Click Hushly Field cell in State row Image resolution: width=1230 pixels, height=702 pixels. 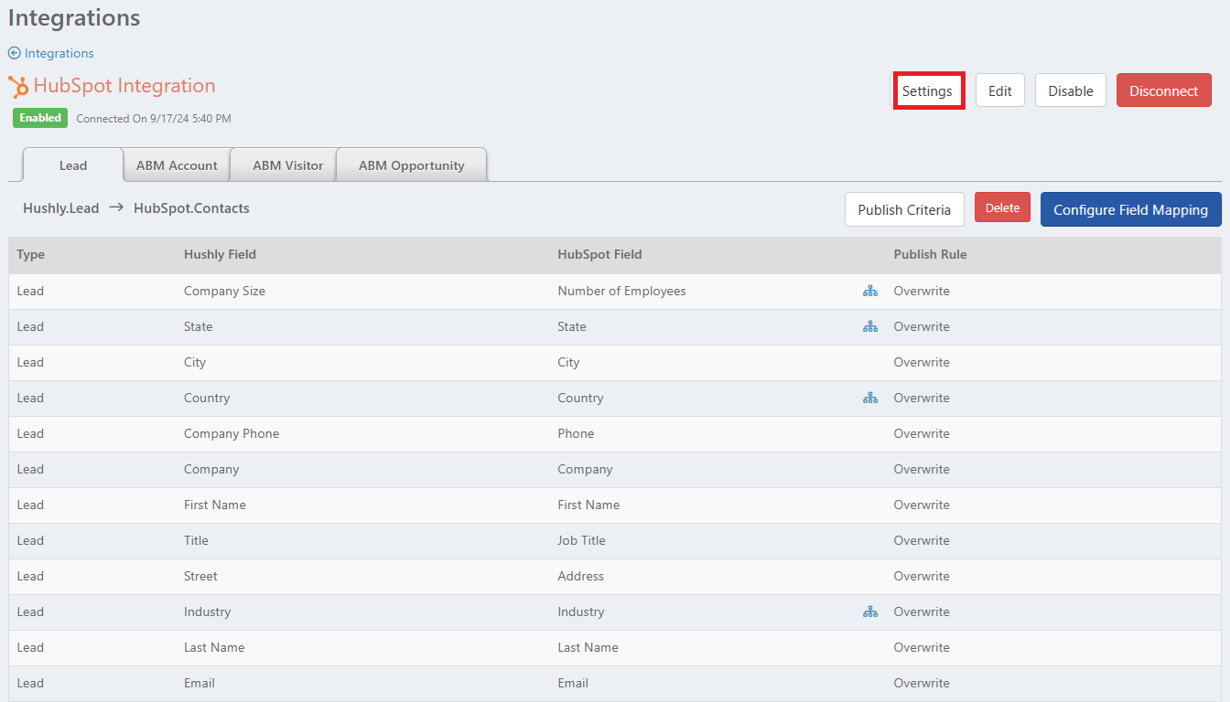(198, 327)
